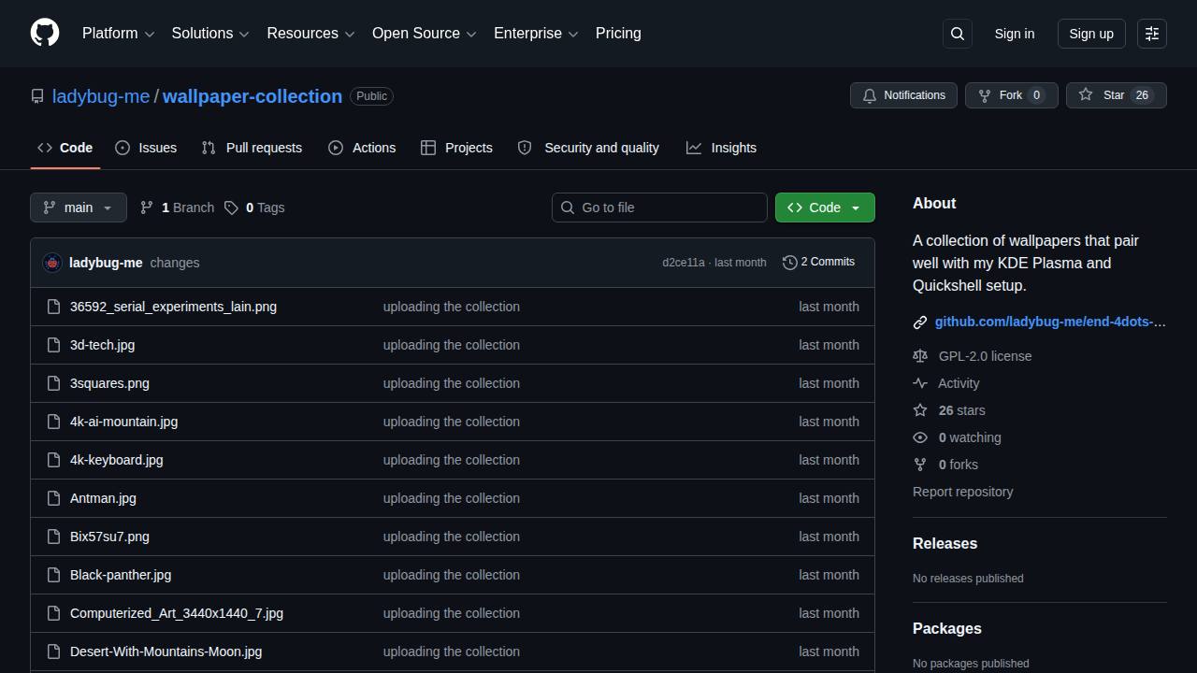The height and width of the screenshot is (673, 1197).
Task: Focus the Go to file field
Action: 659,208
